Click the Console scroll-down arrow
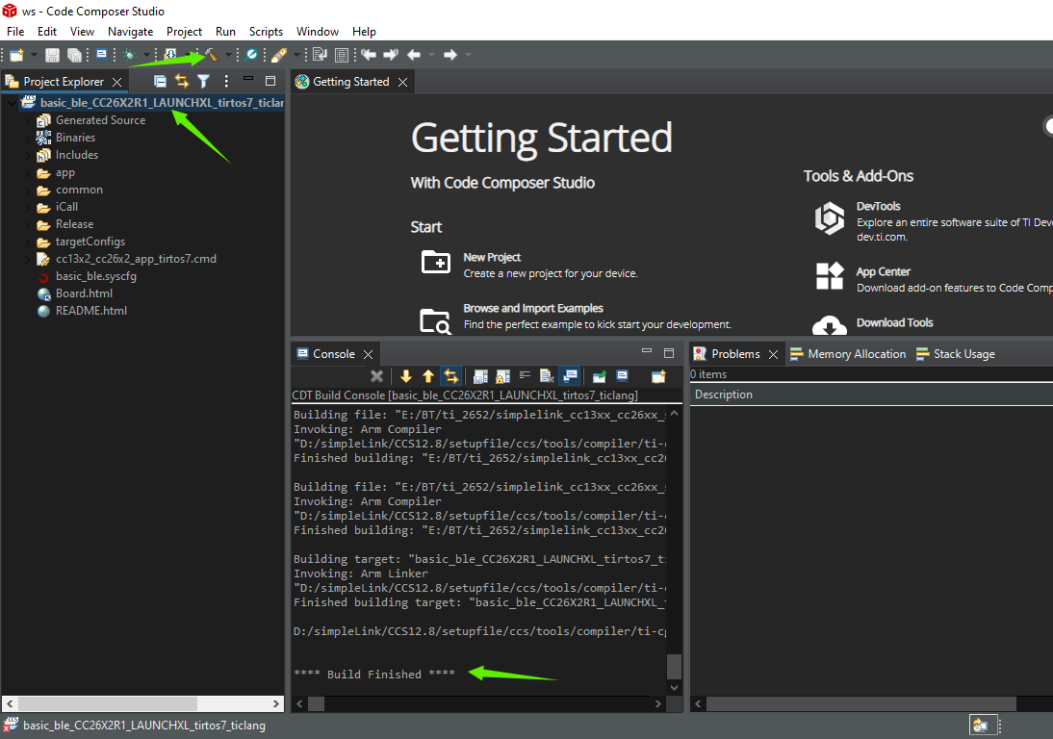The width and height of the screenshot is (1053, 739). (674, 688)
